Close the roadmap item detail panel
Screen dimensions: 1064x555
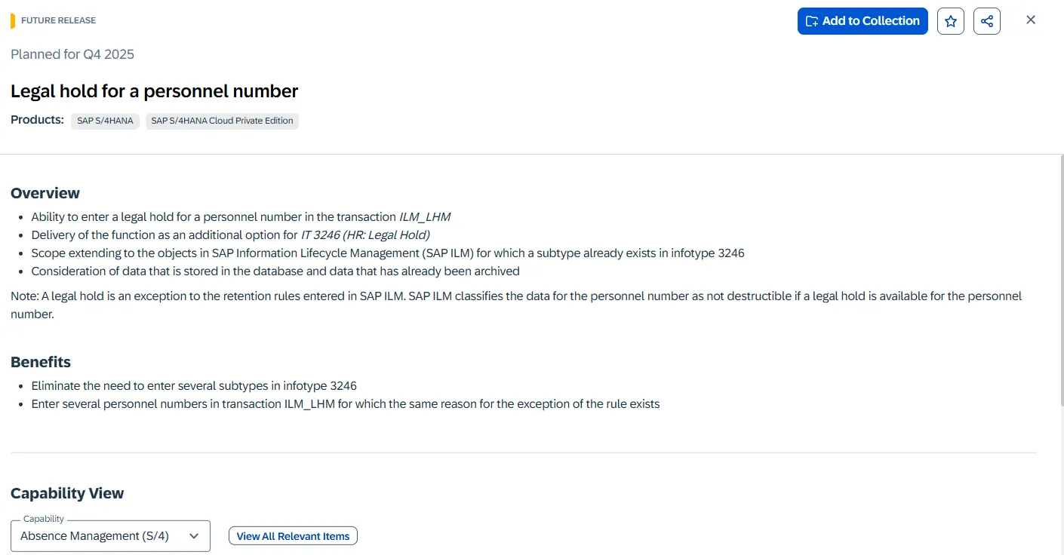click(x=1031, y=20)
